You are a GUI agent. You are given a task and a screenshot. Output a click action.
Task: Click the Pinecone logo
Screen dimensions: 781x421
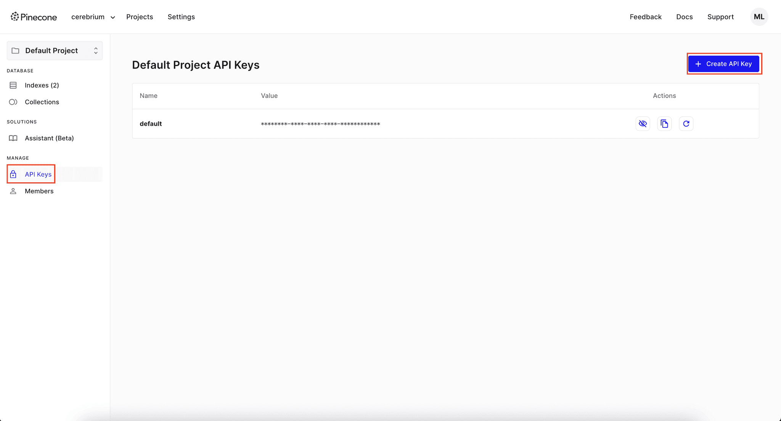(34, 17)
